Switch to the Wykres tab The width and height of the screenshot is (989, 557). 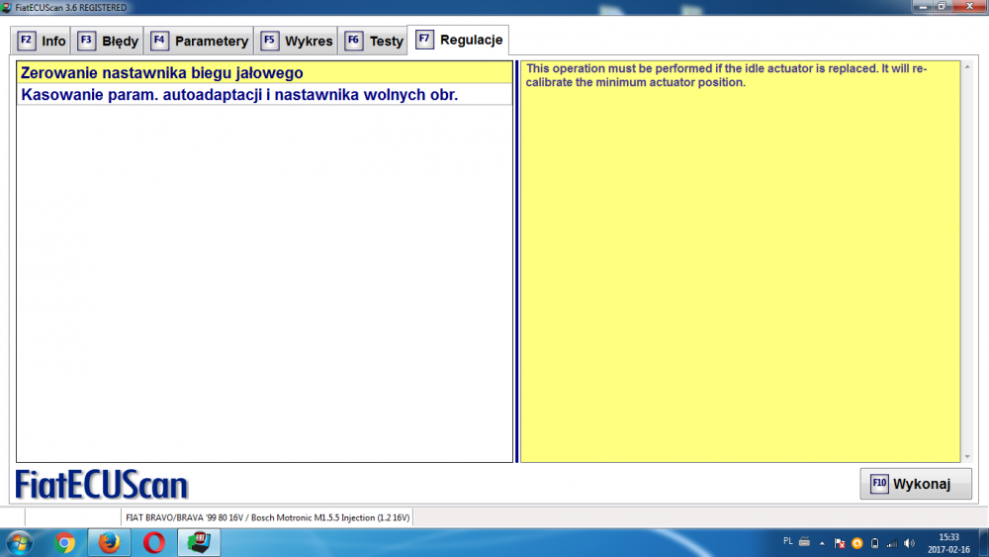point(296,41)
